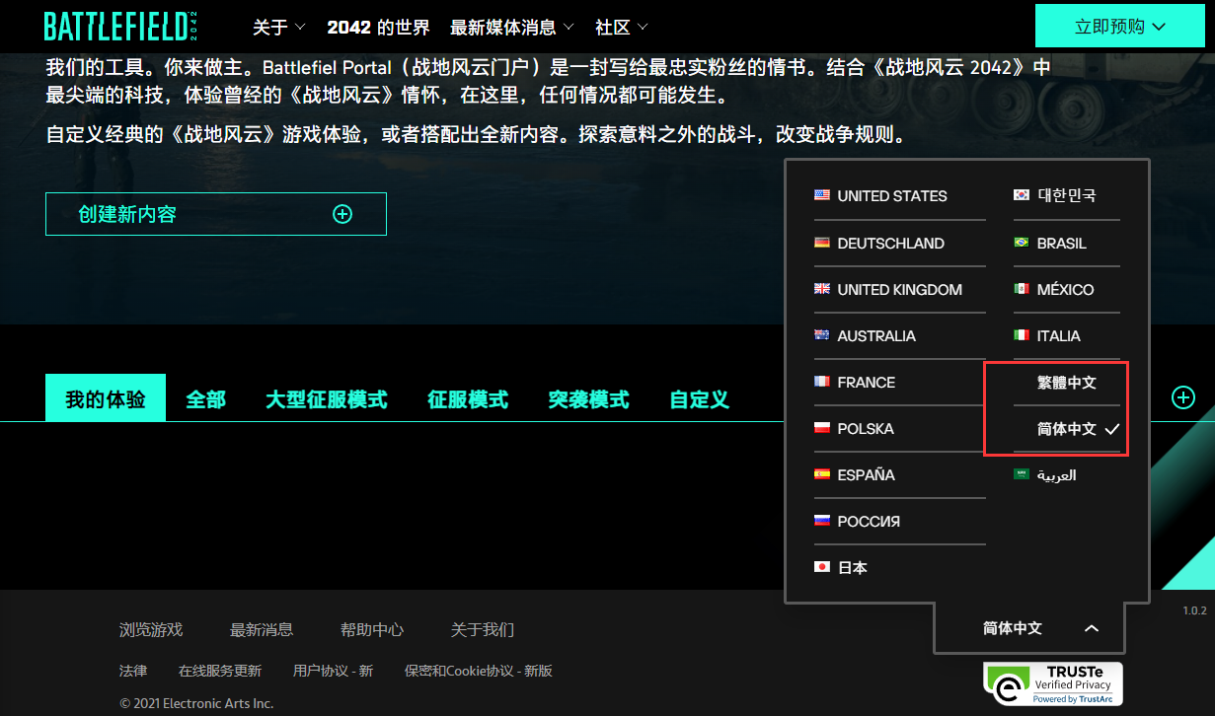Click the Japanese flag icon
The height and width of the screenshot is (716, 1215).
pos(822,567)
